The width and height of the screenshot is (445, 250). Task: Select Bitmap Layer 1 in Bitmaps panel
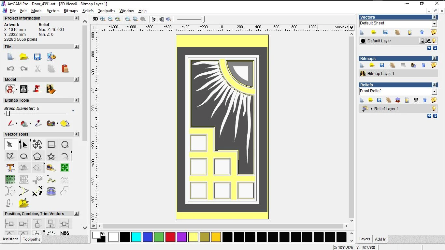click(380, 74)
